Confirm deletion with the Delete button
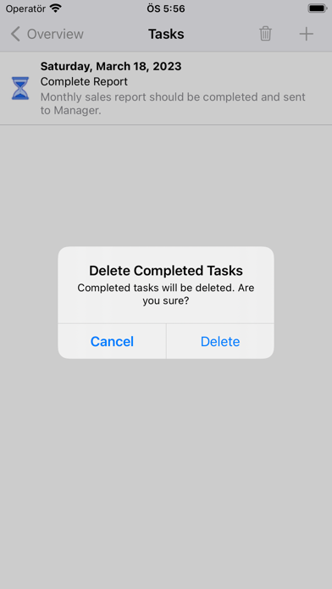Viewport: 332px width, 589px height. [220, 341]
